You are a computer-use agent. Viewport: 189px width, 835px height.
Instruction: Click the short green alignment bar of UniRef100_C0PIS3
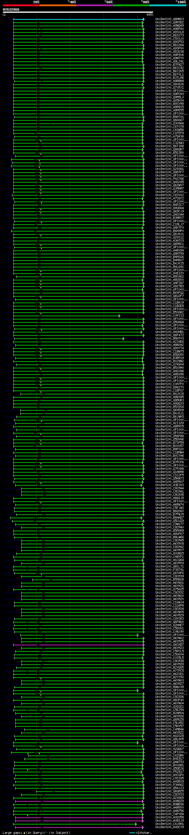[66, 316]
